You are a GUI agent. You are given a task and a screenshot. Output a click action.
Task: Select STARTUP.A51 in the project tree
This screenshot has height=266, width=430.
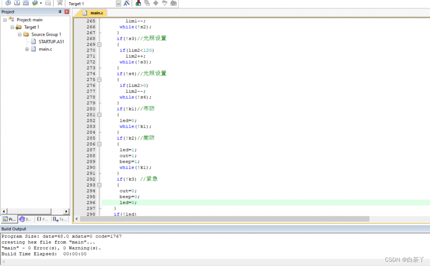point(51,42)
